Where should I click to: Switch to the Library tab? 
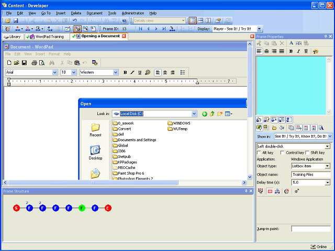[13, 37]
